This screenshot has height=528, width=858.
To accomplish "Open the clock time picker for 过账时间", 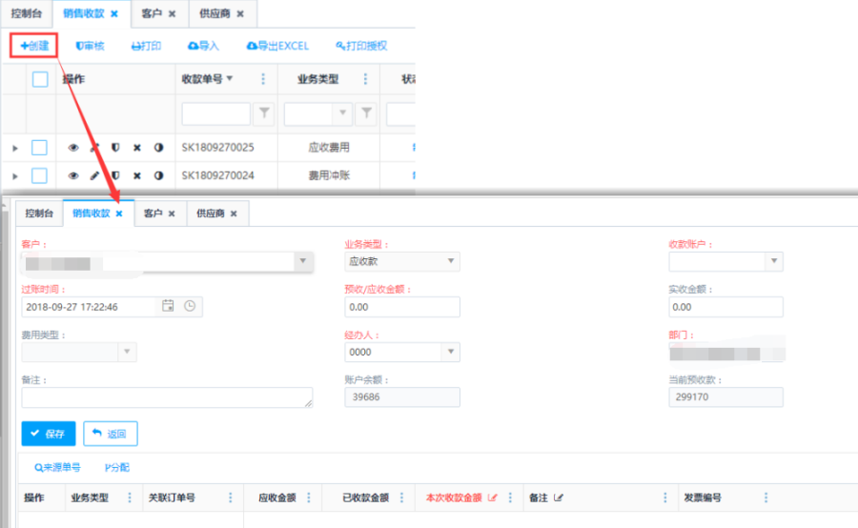I will pyautogui.click(x=190, y=306).
